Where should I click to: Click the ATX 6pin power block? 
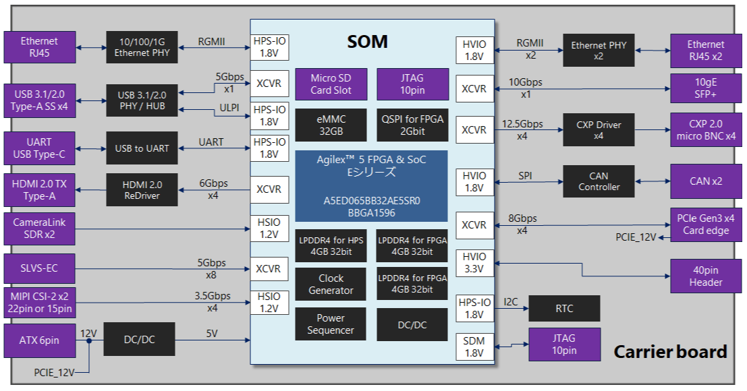[x=40, y=340]
